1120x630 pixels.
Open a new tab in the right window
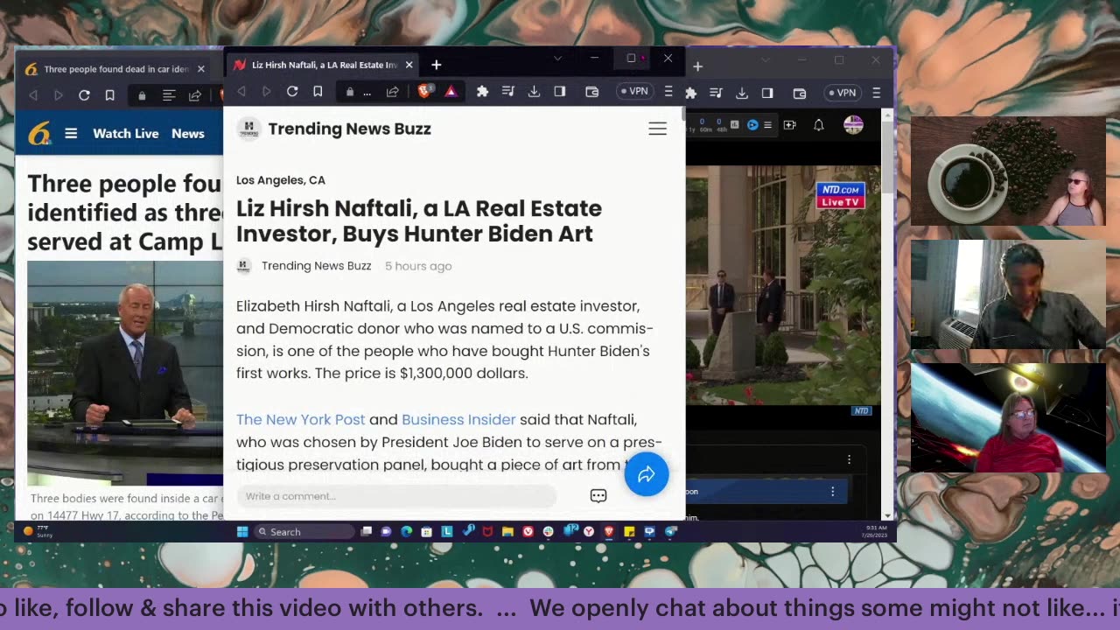[697, 66]
